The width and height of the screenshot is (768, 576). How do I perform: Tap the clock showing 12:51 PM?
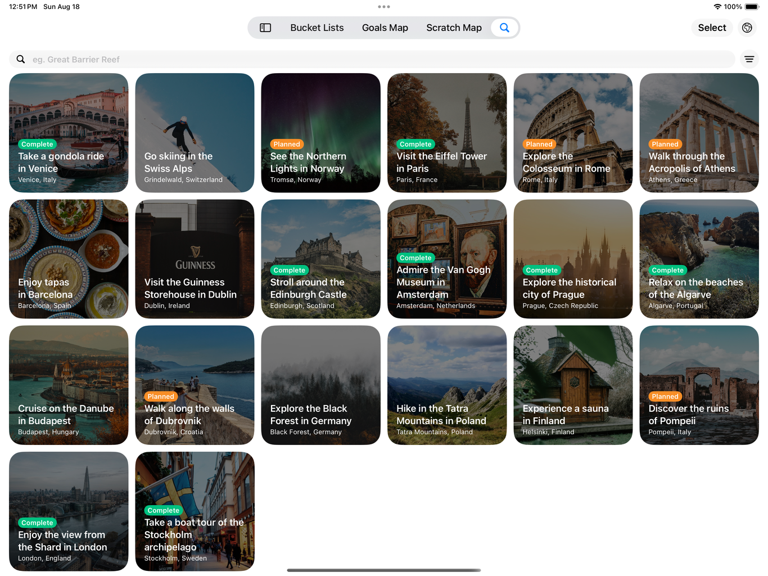click(x=23, y=7)
